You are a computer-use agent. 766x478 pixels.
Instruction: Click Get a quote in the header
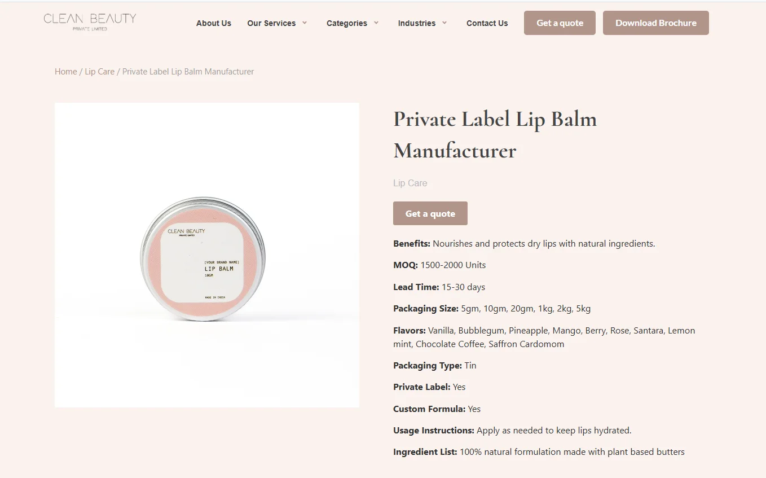[x=560, y=23]
